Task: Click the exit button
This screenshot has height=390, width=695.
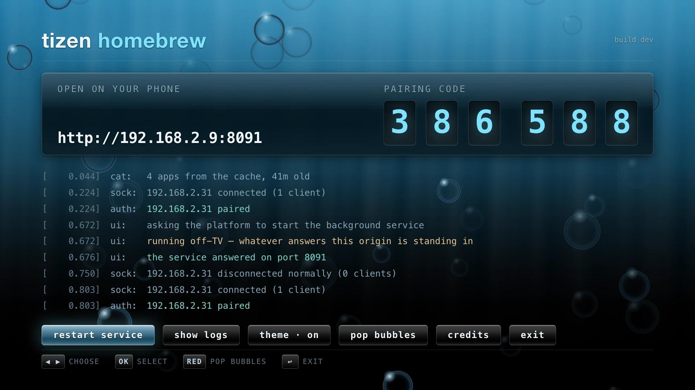Action: pyautogui.click(x=532, y=335)
